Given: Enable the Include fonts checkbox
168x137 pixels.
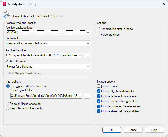Looking at the screenshot, I should tap(99, 86).
